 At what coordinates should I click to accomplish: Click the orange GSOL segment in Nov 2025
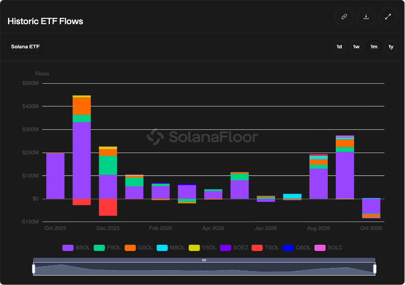[x=82, y=106]
